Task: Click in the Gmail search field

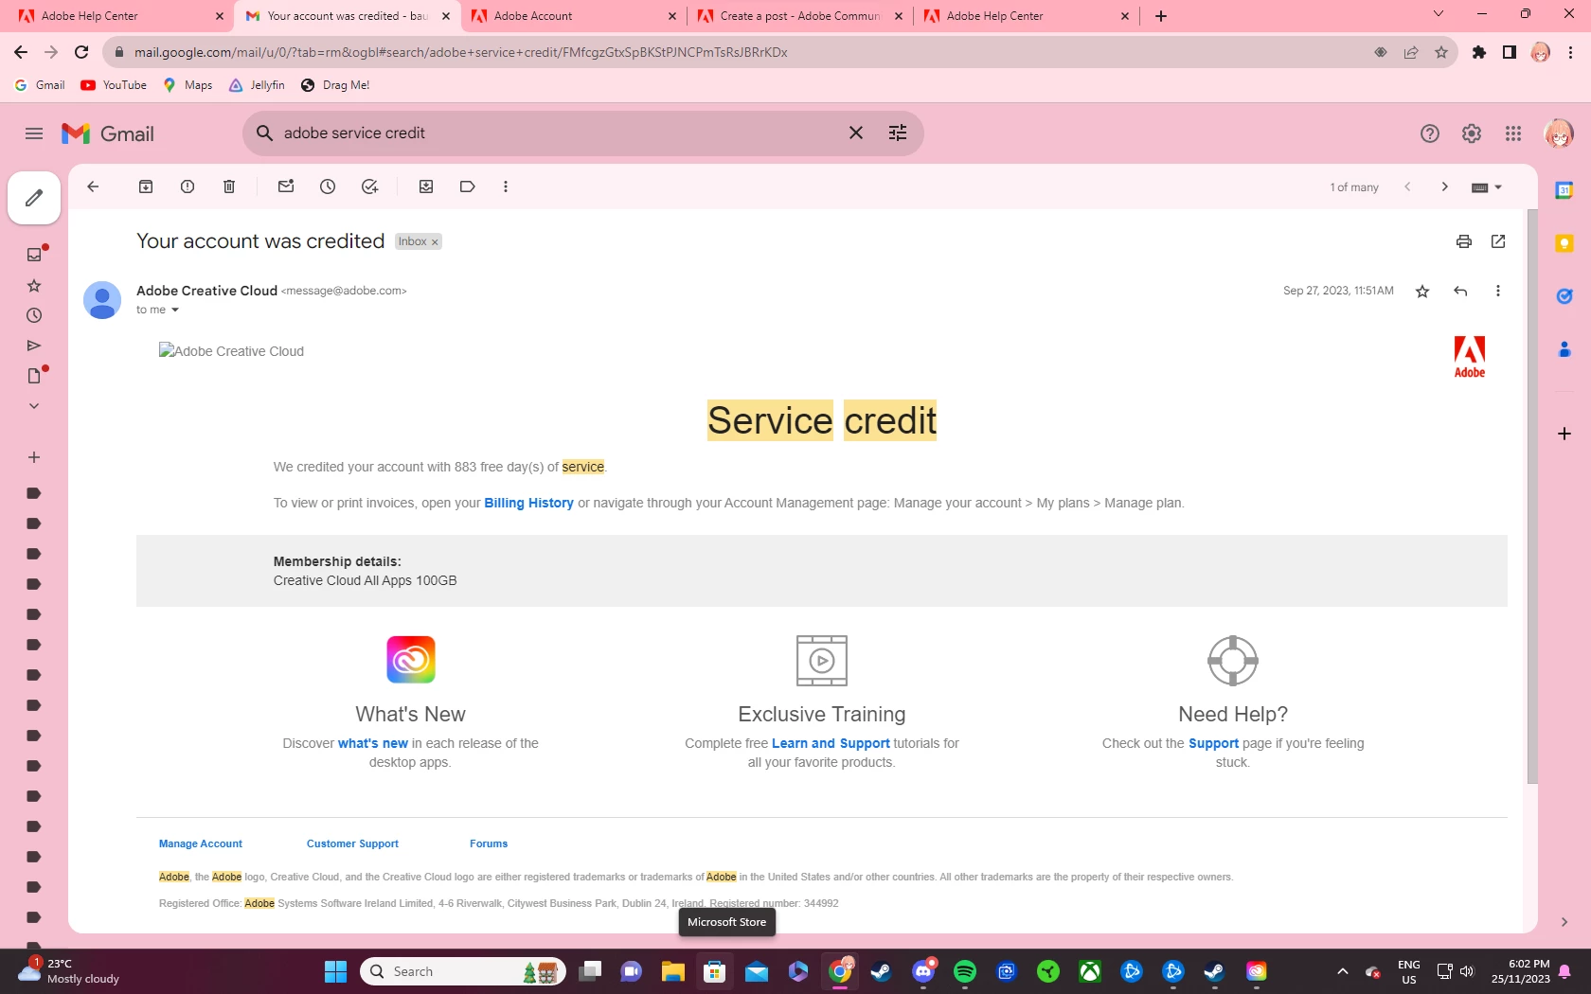Action: [559, 133]
